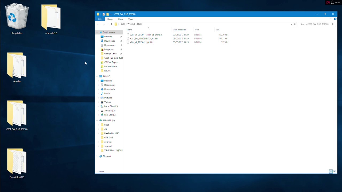Open Videos under This PC
The width and height of the screenshot is (342, 192).
point(107,102)
